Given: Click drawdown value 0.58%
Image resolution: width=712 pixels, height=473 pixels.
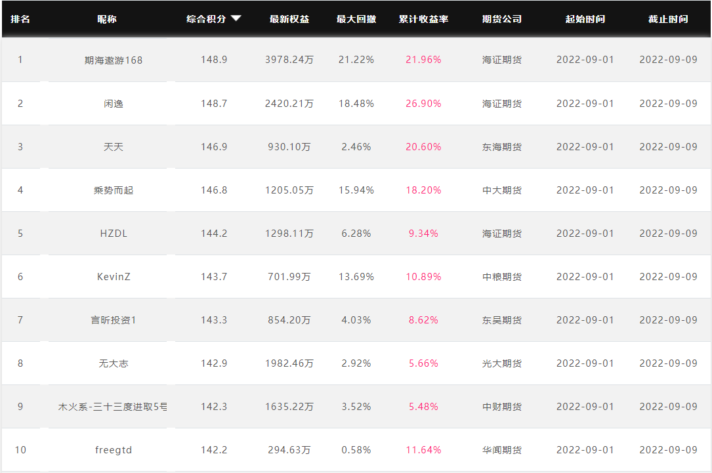Looking at the screenshot, I should [x=356, y=450].
